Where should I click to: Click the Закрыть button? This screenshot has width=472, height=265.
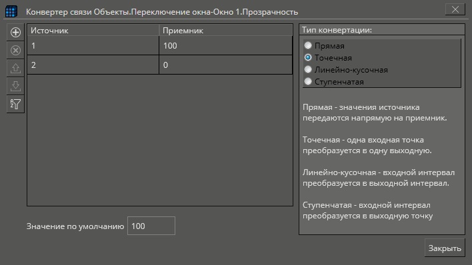pos(445,248)
